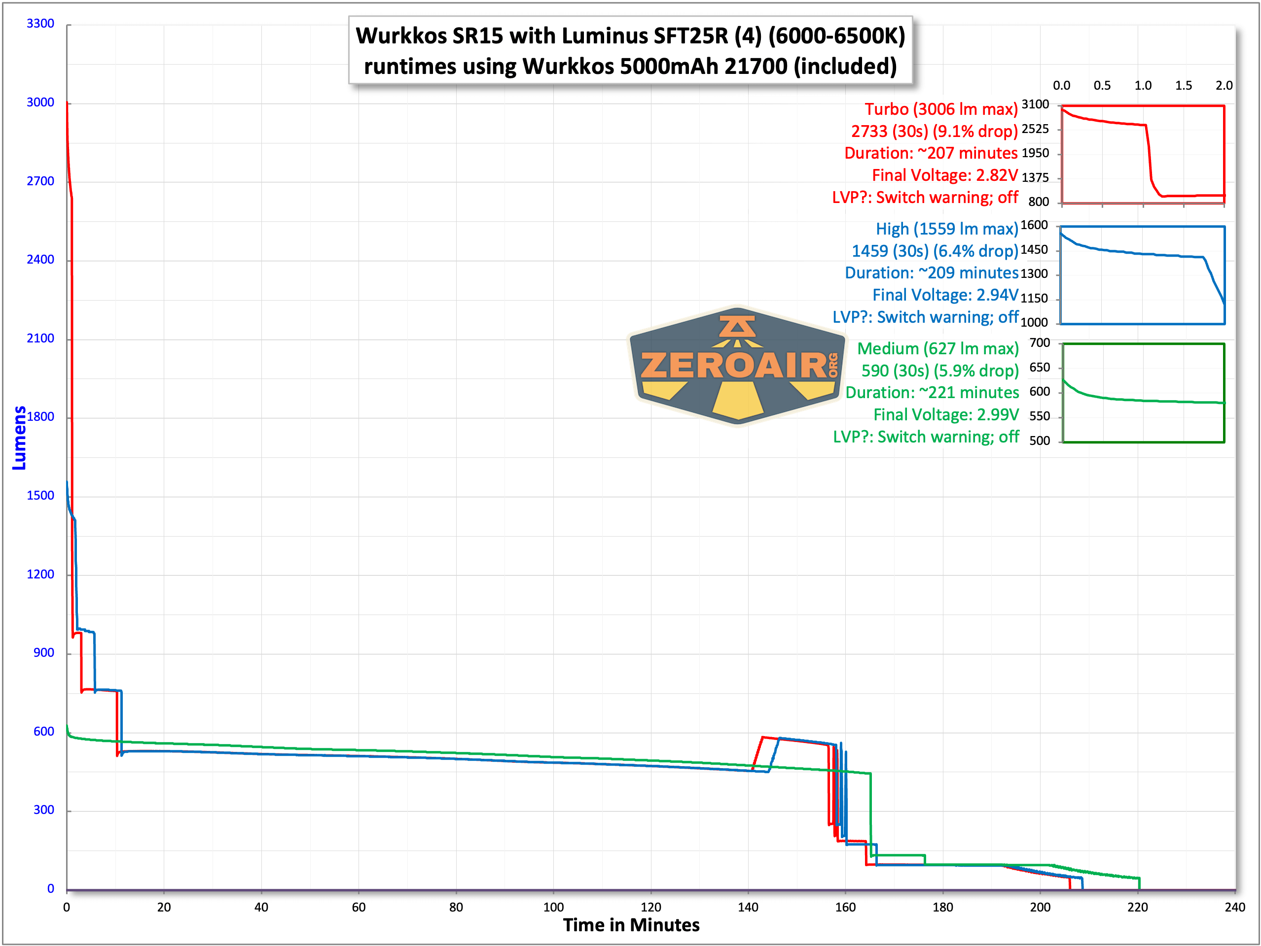This screenshot has width=1261, height=946.
Task: Click the red Turbo inset mini chart
Action: click(x=1143, y=154)
